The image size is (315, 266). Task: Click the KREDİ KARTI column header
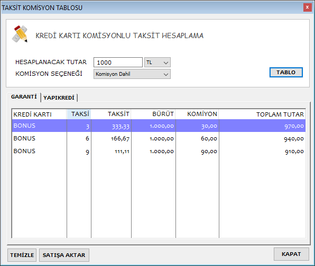tap(39, 114)
